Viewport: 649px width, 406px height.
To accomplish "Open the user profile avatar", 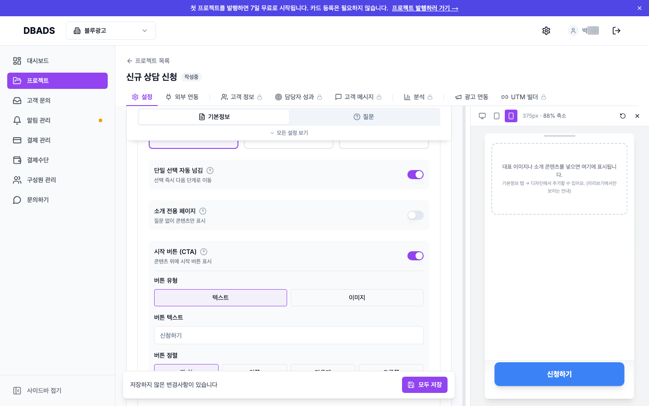I will [x=573, y=31].
